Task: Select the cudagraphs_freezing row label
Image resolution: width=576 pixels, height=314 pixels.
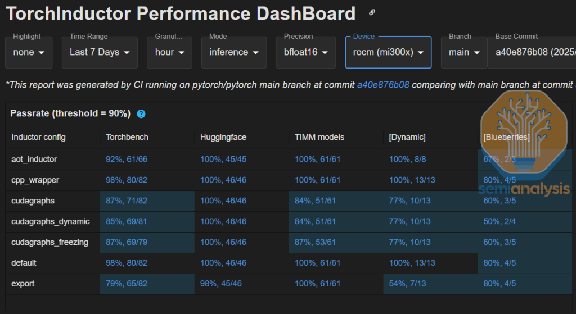Action: (x=50, y=242)
